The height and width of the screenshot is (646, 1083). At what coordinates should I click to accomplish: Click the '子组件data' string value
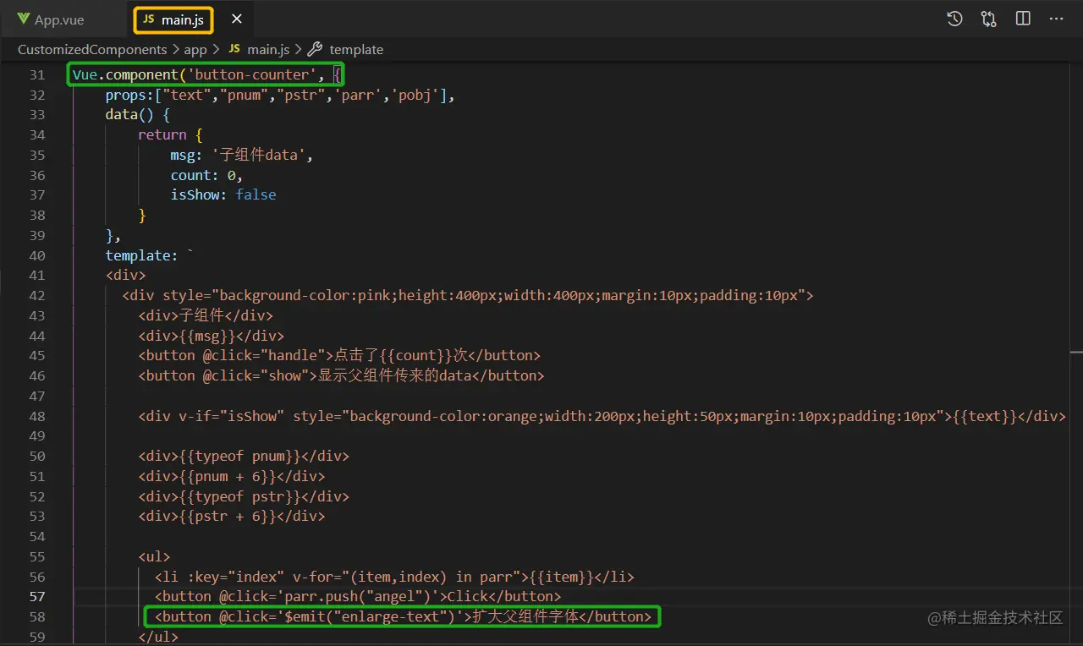pos(261,155)
